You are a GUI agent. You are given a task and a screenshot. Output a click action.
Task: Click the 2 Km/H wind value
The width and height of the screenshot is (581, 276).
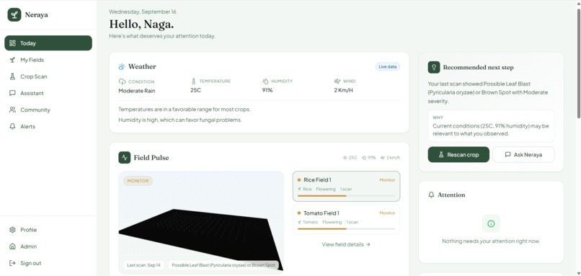click(344, 90)
